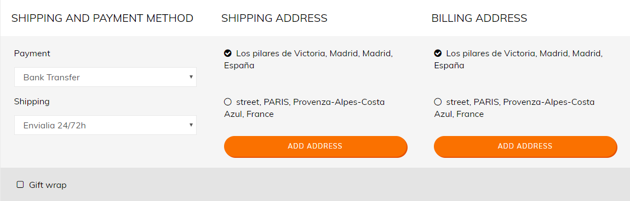Click the Shipping and Payment Method heading

tap(102, 18)
